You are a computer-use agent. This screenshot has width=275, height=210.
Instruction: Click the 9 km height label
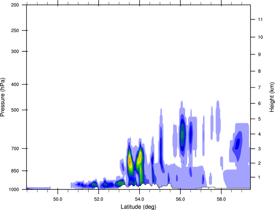(259, 55)
